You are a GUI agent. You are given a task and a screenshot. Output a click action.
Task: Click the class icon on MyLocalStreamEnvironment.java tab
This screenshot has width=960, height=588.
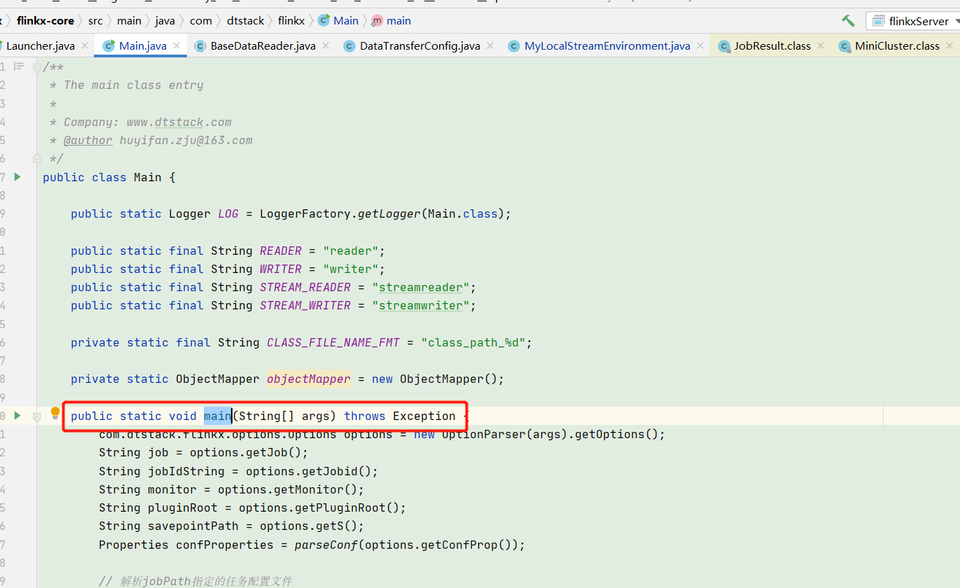point(513,45)
